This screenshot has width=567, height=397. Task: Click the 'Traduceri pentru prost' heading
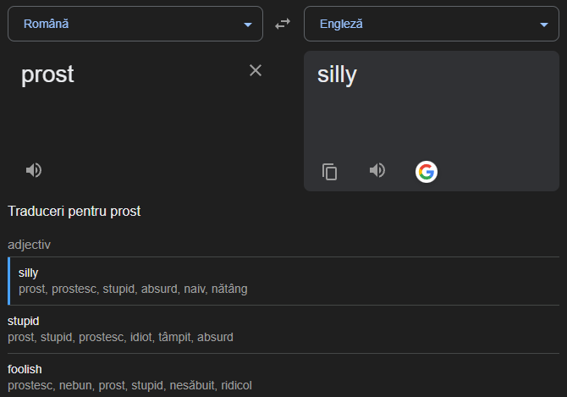click(x=74, y=211)
